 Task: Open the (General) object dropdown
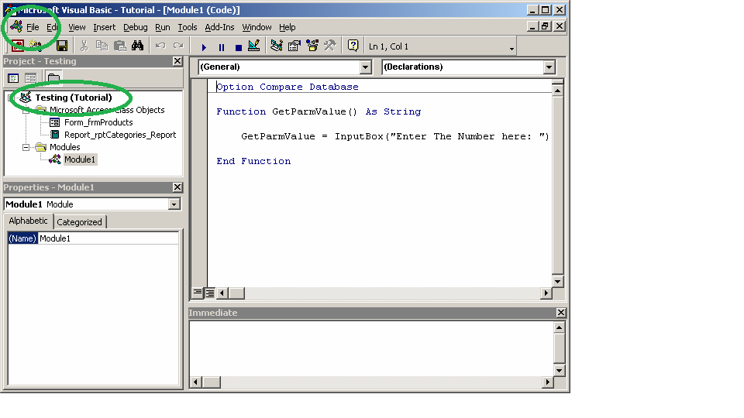365,67
